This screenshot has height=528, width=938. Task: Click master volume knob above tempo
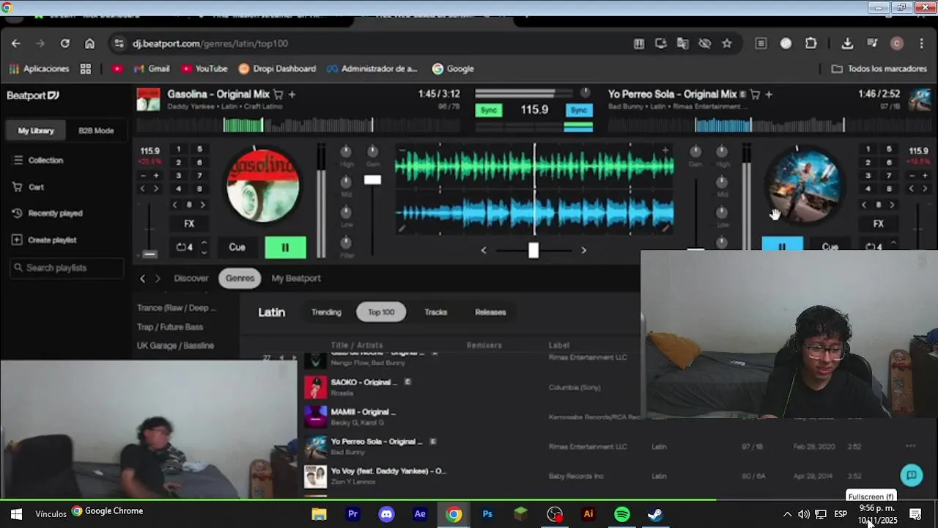(585, 93)
